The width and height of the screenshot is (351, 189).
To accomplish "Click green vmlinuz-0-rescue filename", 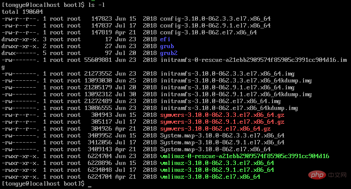I will click(x=244, y=156).
